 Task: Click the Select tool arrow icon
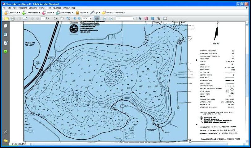point(56,19)
